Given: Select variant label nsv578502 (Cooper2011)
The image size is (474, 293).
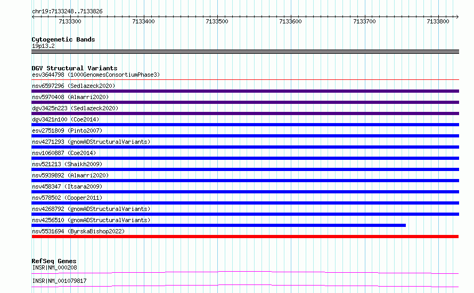Looking at the screenshot, I should click(x=67, y=198).
